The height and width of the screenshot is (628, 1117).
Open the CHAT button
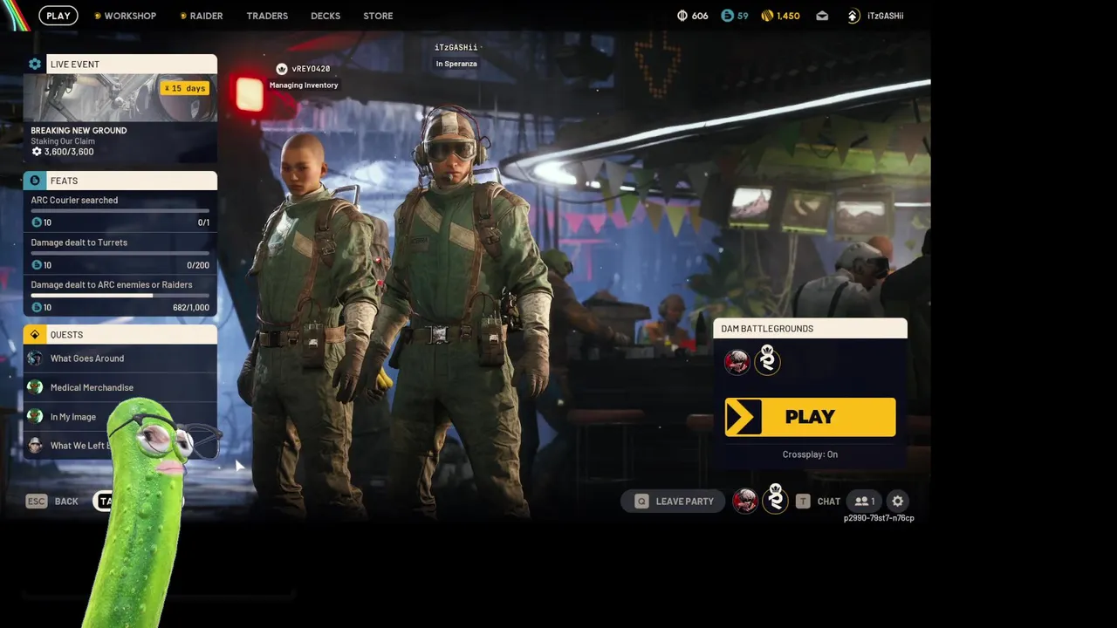(x=829, y=502)
